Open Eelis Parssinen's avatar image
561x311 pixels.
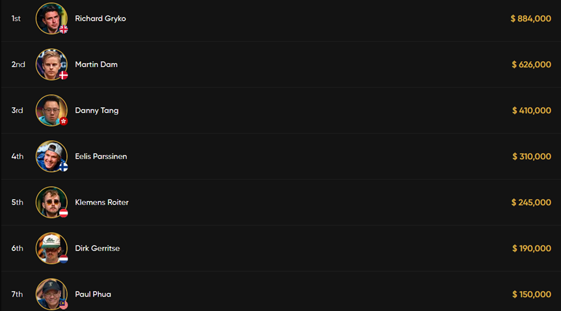[51, 156]
